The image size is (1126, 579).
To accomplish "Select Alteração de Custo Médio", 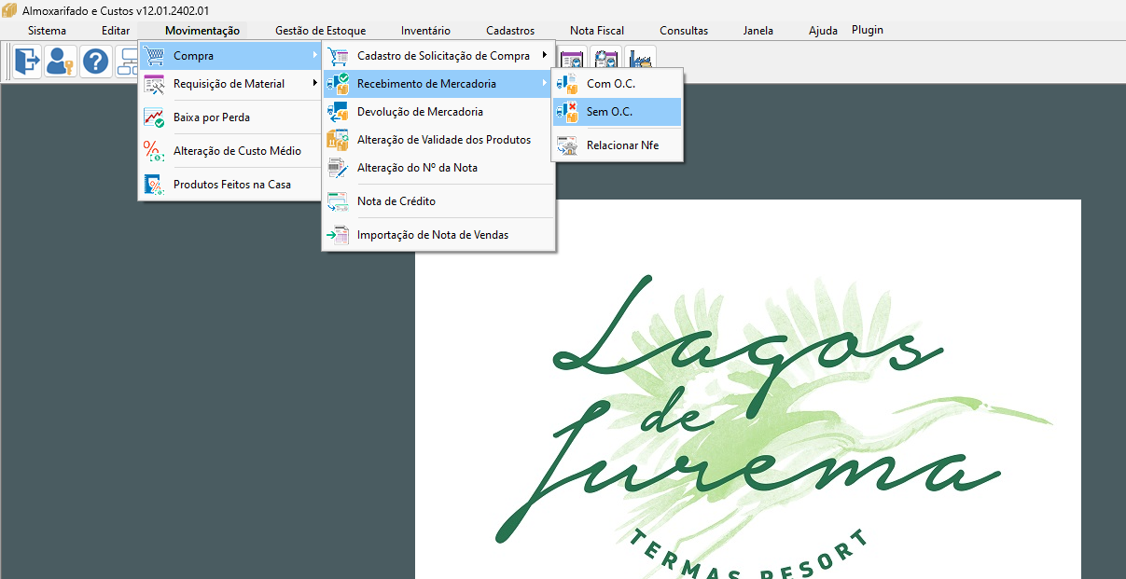I will tap(230, 151).
